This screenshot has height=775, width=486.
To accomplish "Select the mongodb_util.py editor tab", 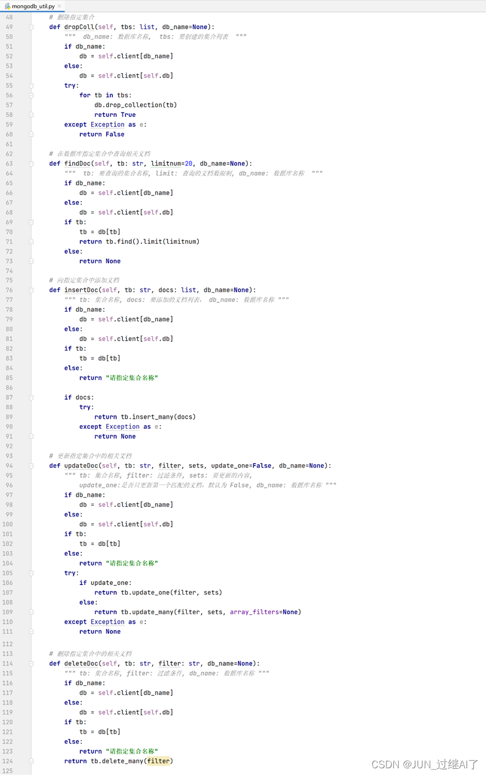I will [33, 6].
